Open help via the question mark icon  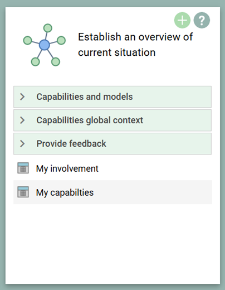click(x=202, y=20)
